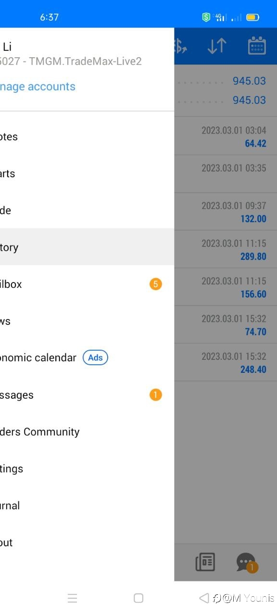The height and width of the screenshot is (615, 277).
Task: Open the Traders Community menu entry
Action: click(x=87, y=431)
